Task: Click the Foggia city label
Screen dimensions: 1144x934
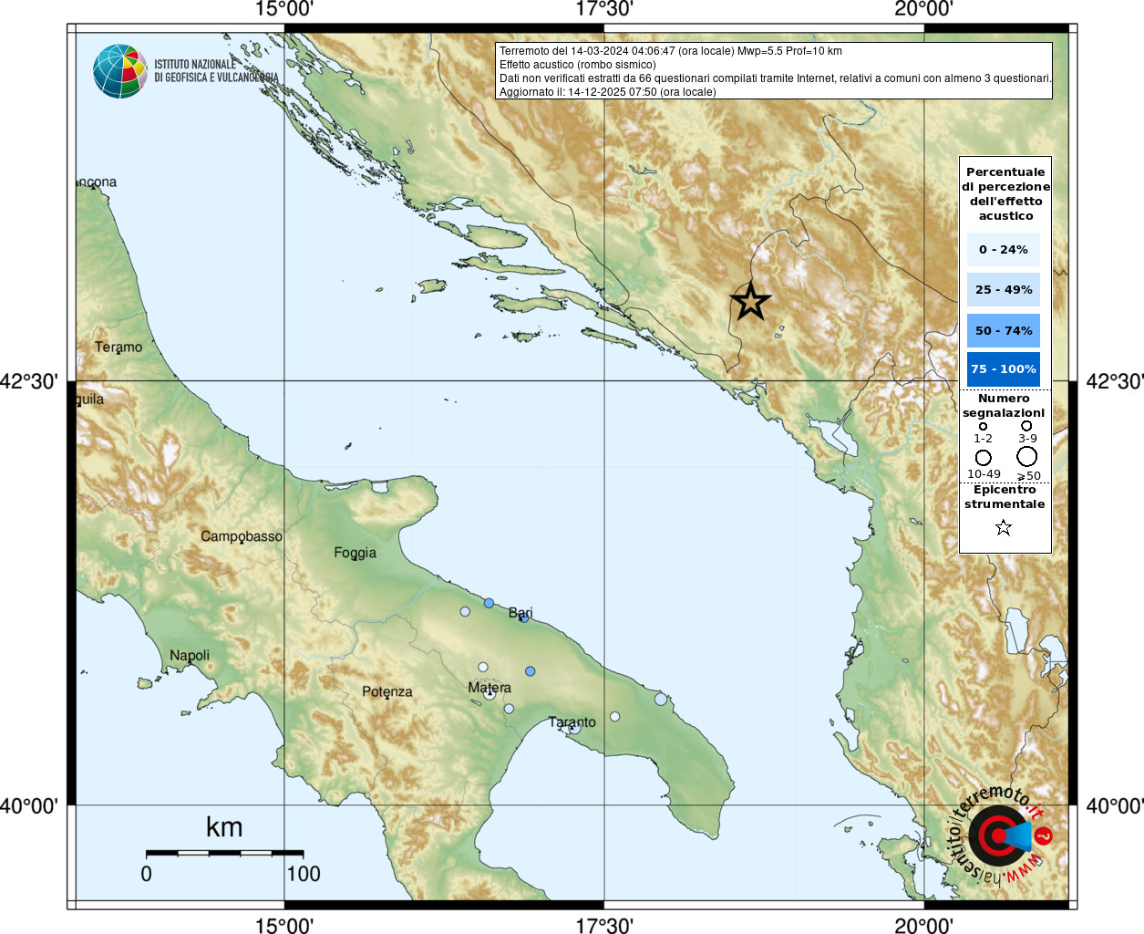Action: pyautogui.click(x=355, y=553)
